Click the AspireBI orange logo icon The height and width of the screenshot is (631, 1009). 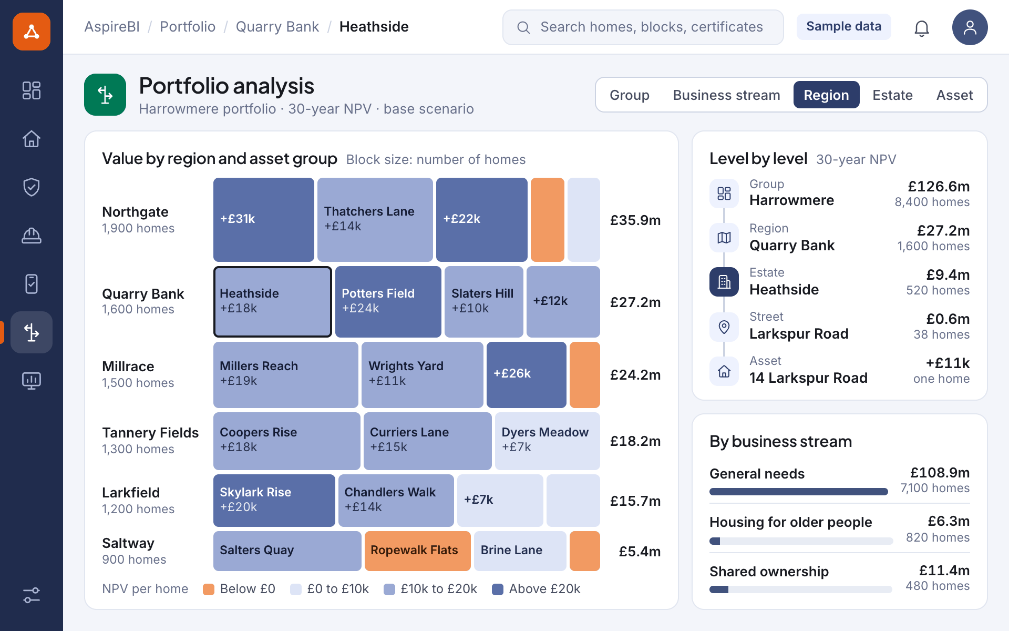pyautogui.click(x=32, y=32)
